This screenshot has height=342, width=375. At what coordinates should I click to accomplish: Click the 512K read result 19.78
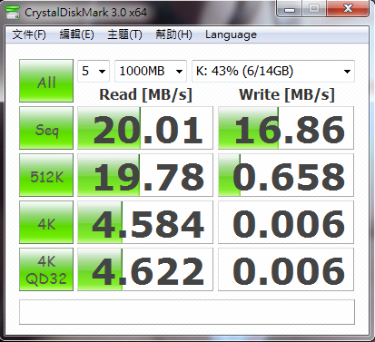pyautogui.click(x=145, y=175)
